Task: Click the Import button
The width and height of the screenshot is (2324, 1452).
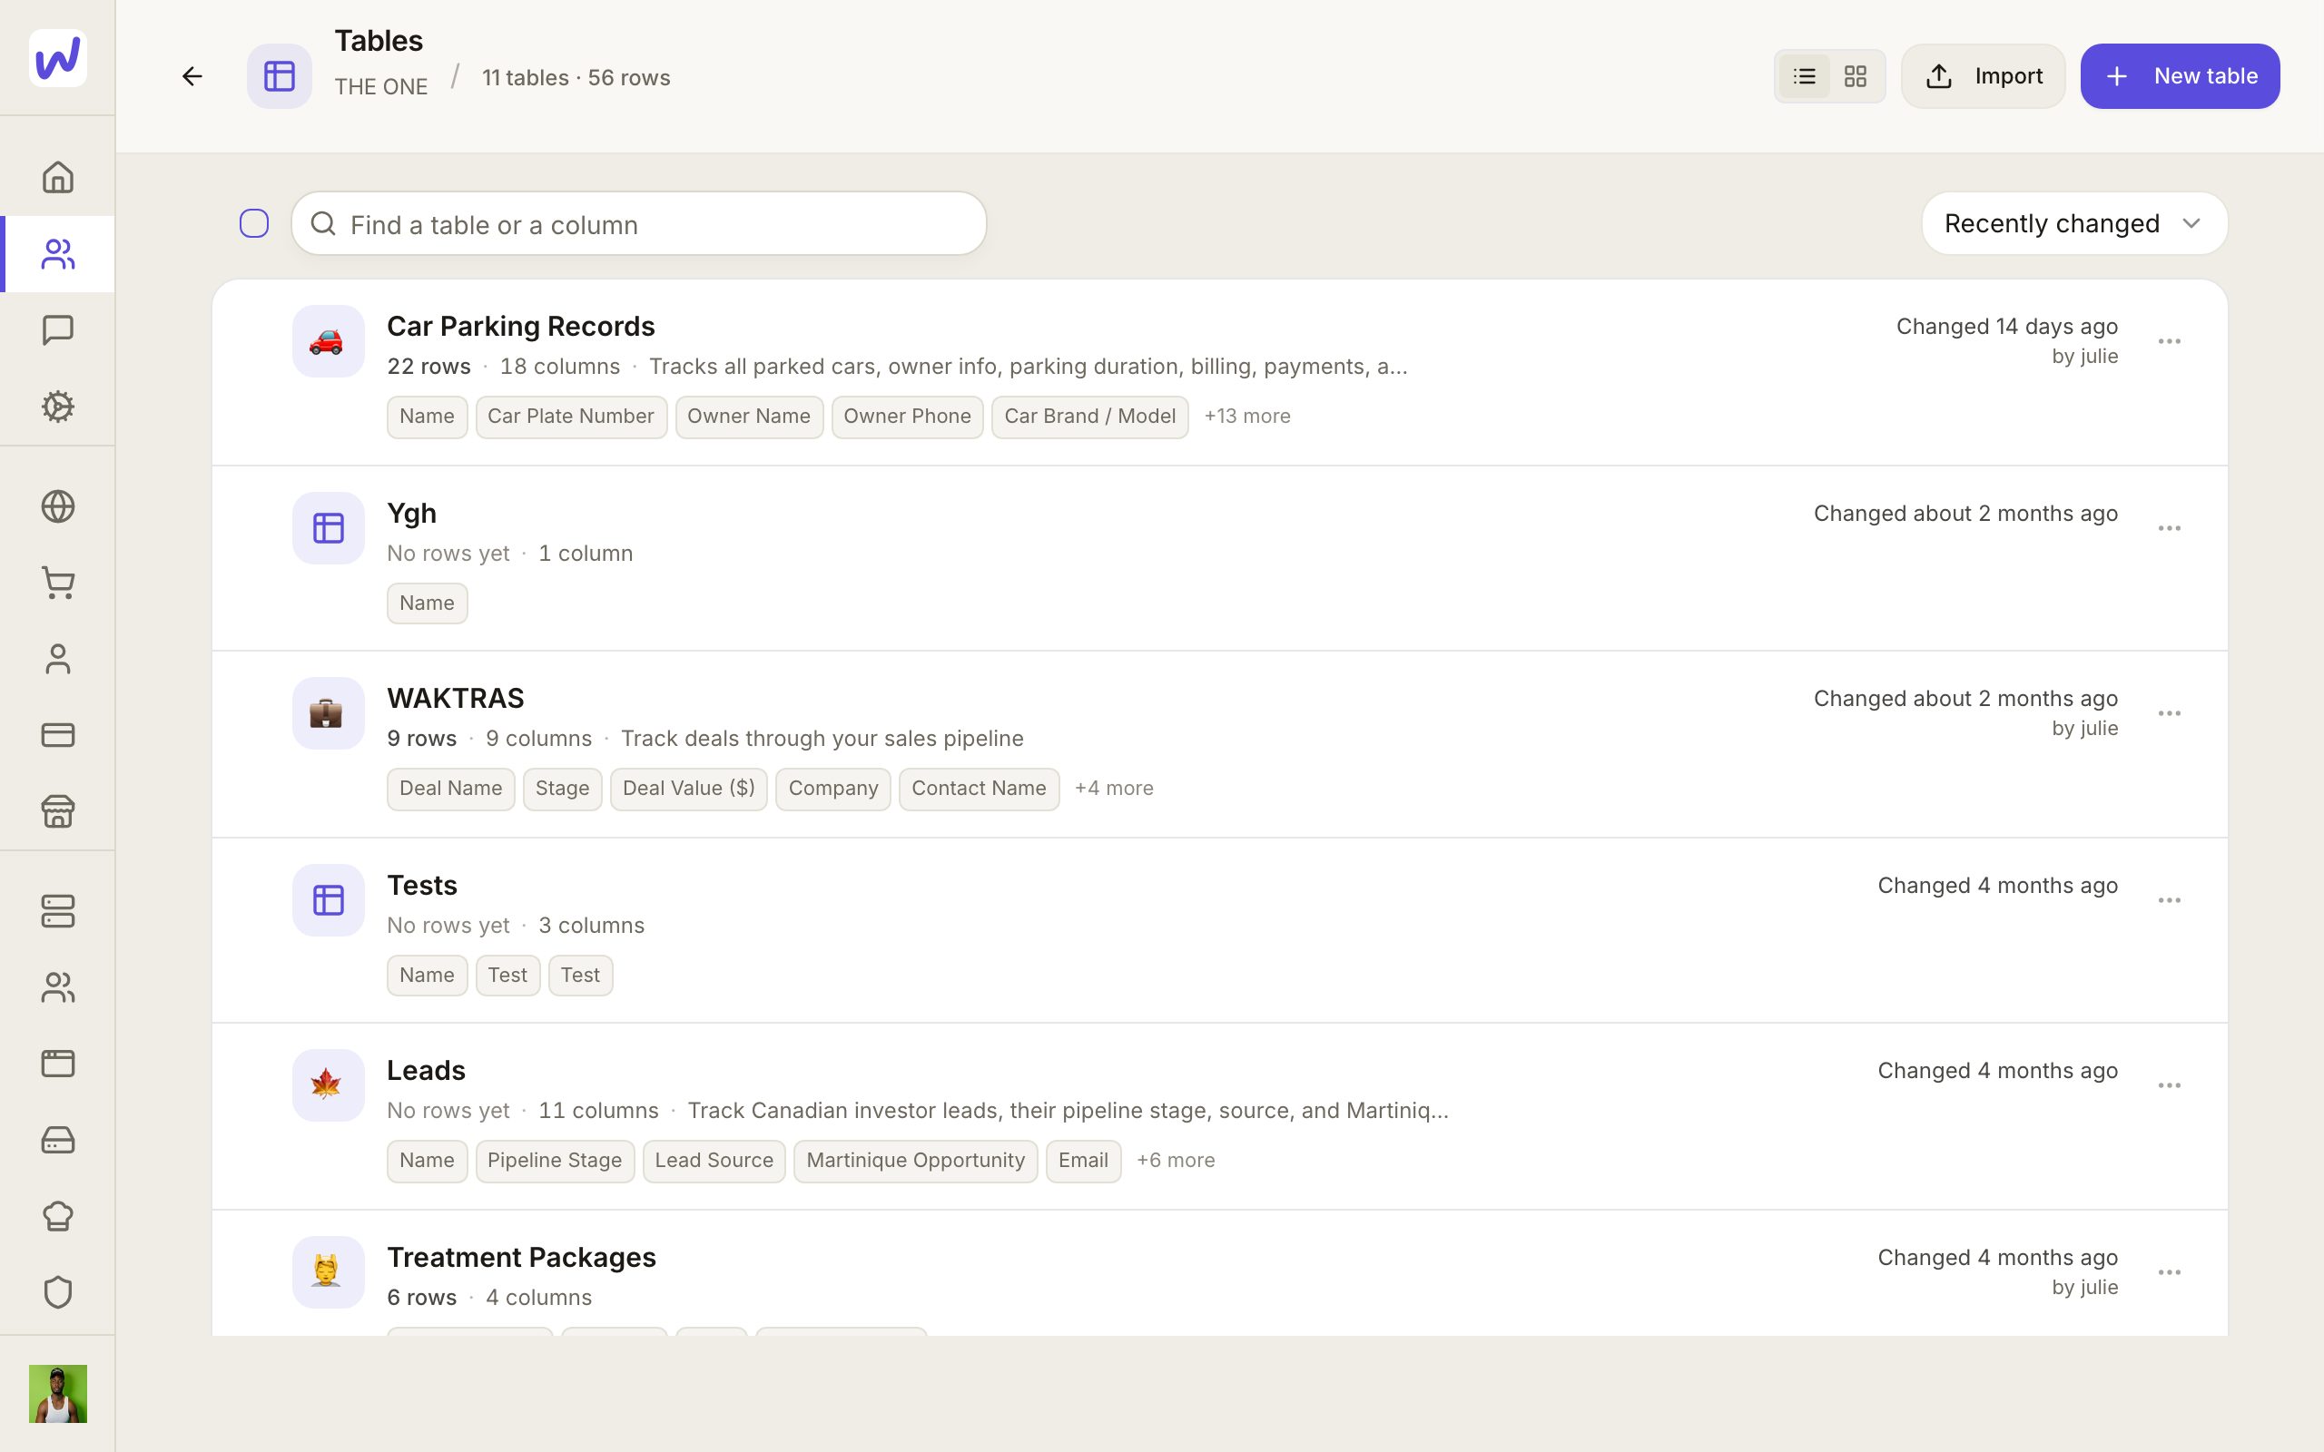Action: (1983, 76)
